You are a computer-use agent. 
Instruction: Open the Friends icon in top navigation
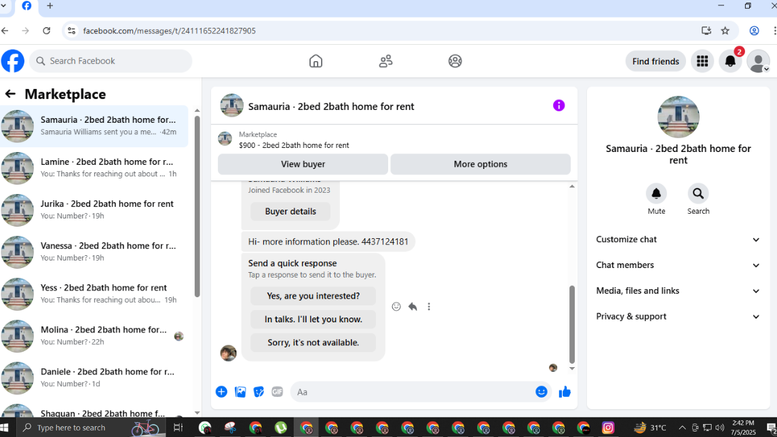(x=385, y=61)
